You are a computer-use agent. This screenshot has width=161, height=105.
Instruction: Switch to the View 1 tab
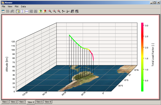pyautogui.click(x=5, y=102)
